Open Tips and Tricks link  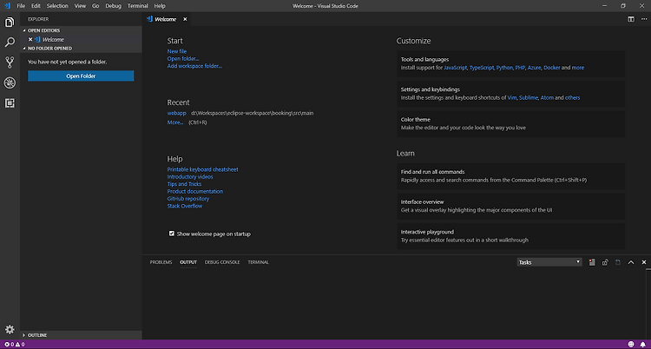(x=184, y=184)
